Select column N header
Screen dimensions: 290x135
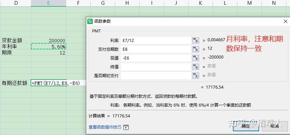tap(274, 3)
